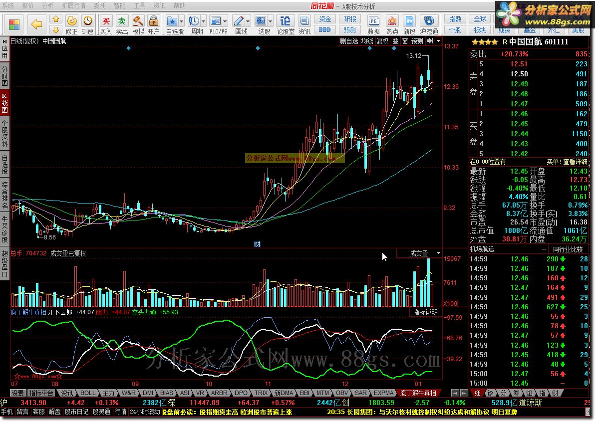Screen dimensions: 596x422
Task: Open the 测速 speed test icon
Action: [87, 24]
